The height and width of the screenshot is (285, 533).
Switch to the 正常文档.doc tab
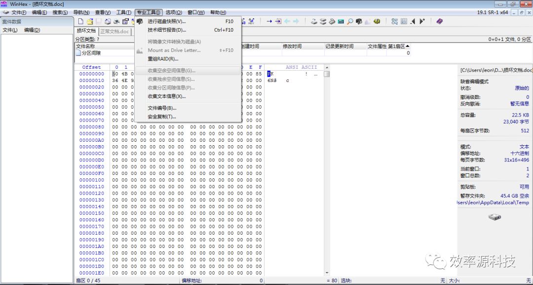point(115,31)
